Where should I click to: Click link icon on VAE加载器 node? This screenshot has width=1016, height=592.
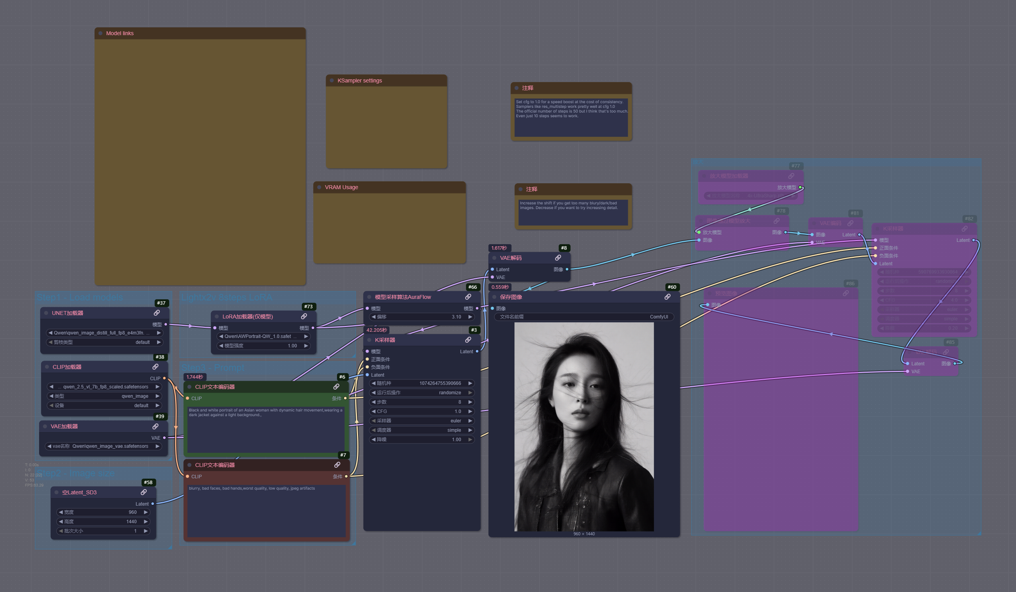click(x=155, y=426)
